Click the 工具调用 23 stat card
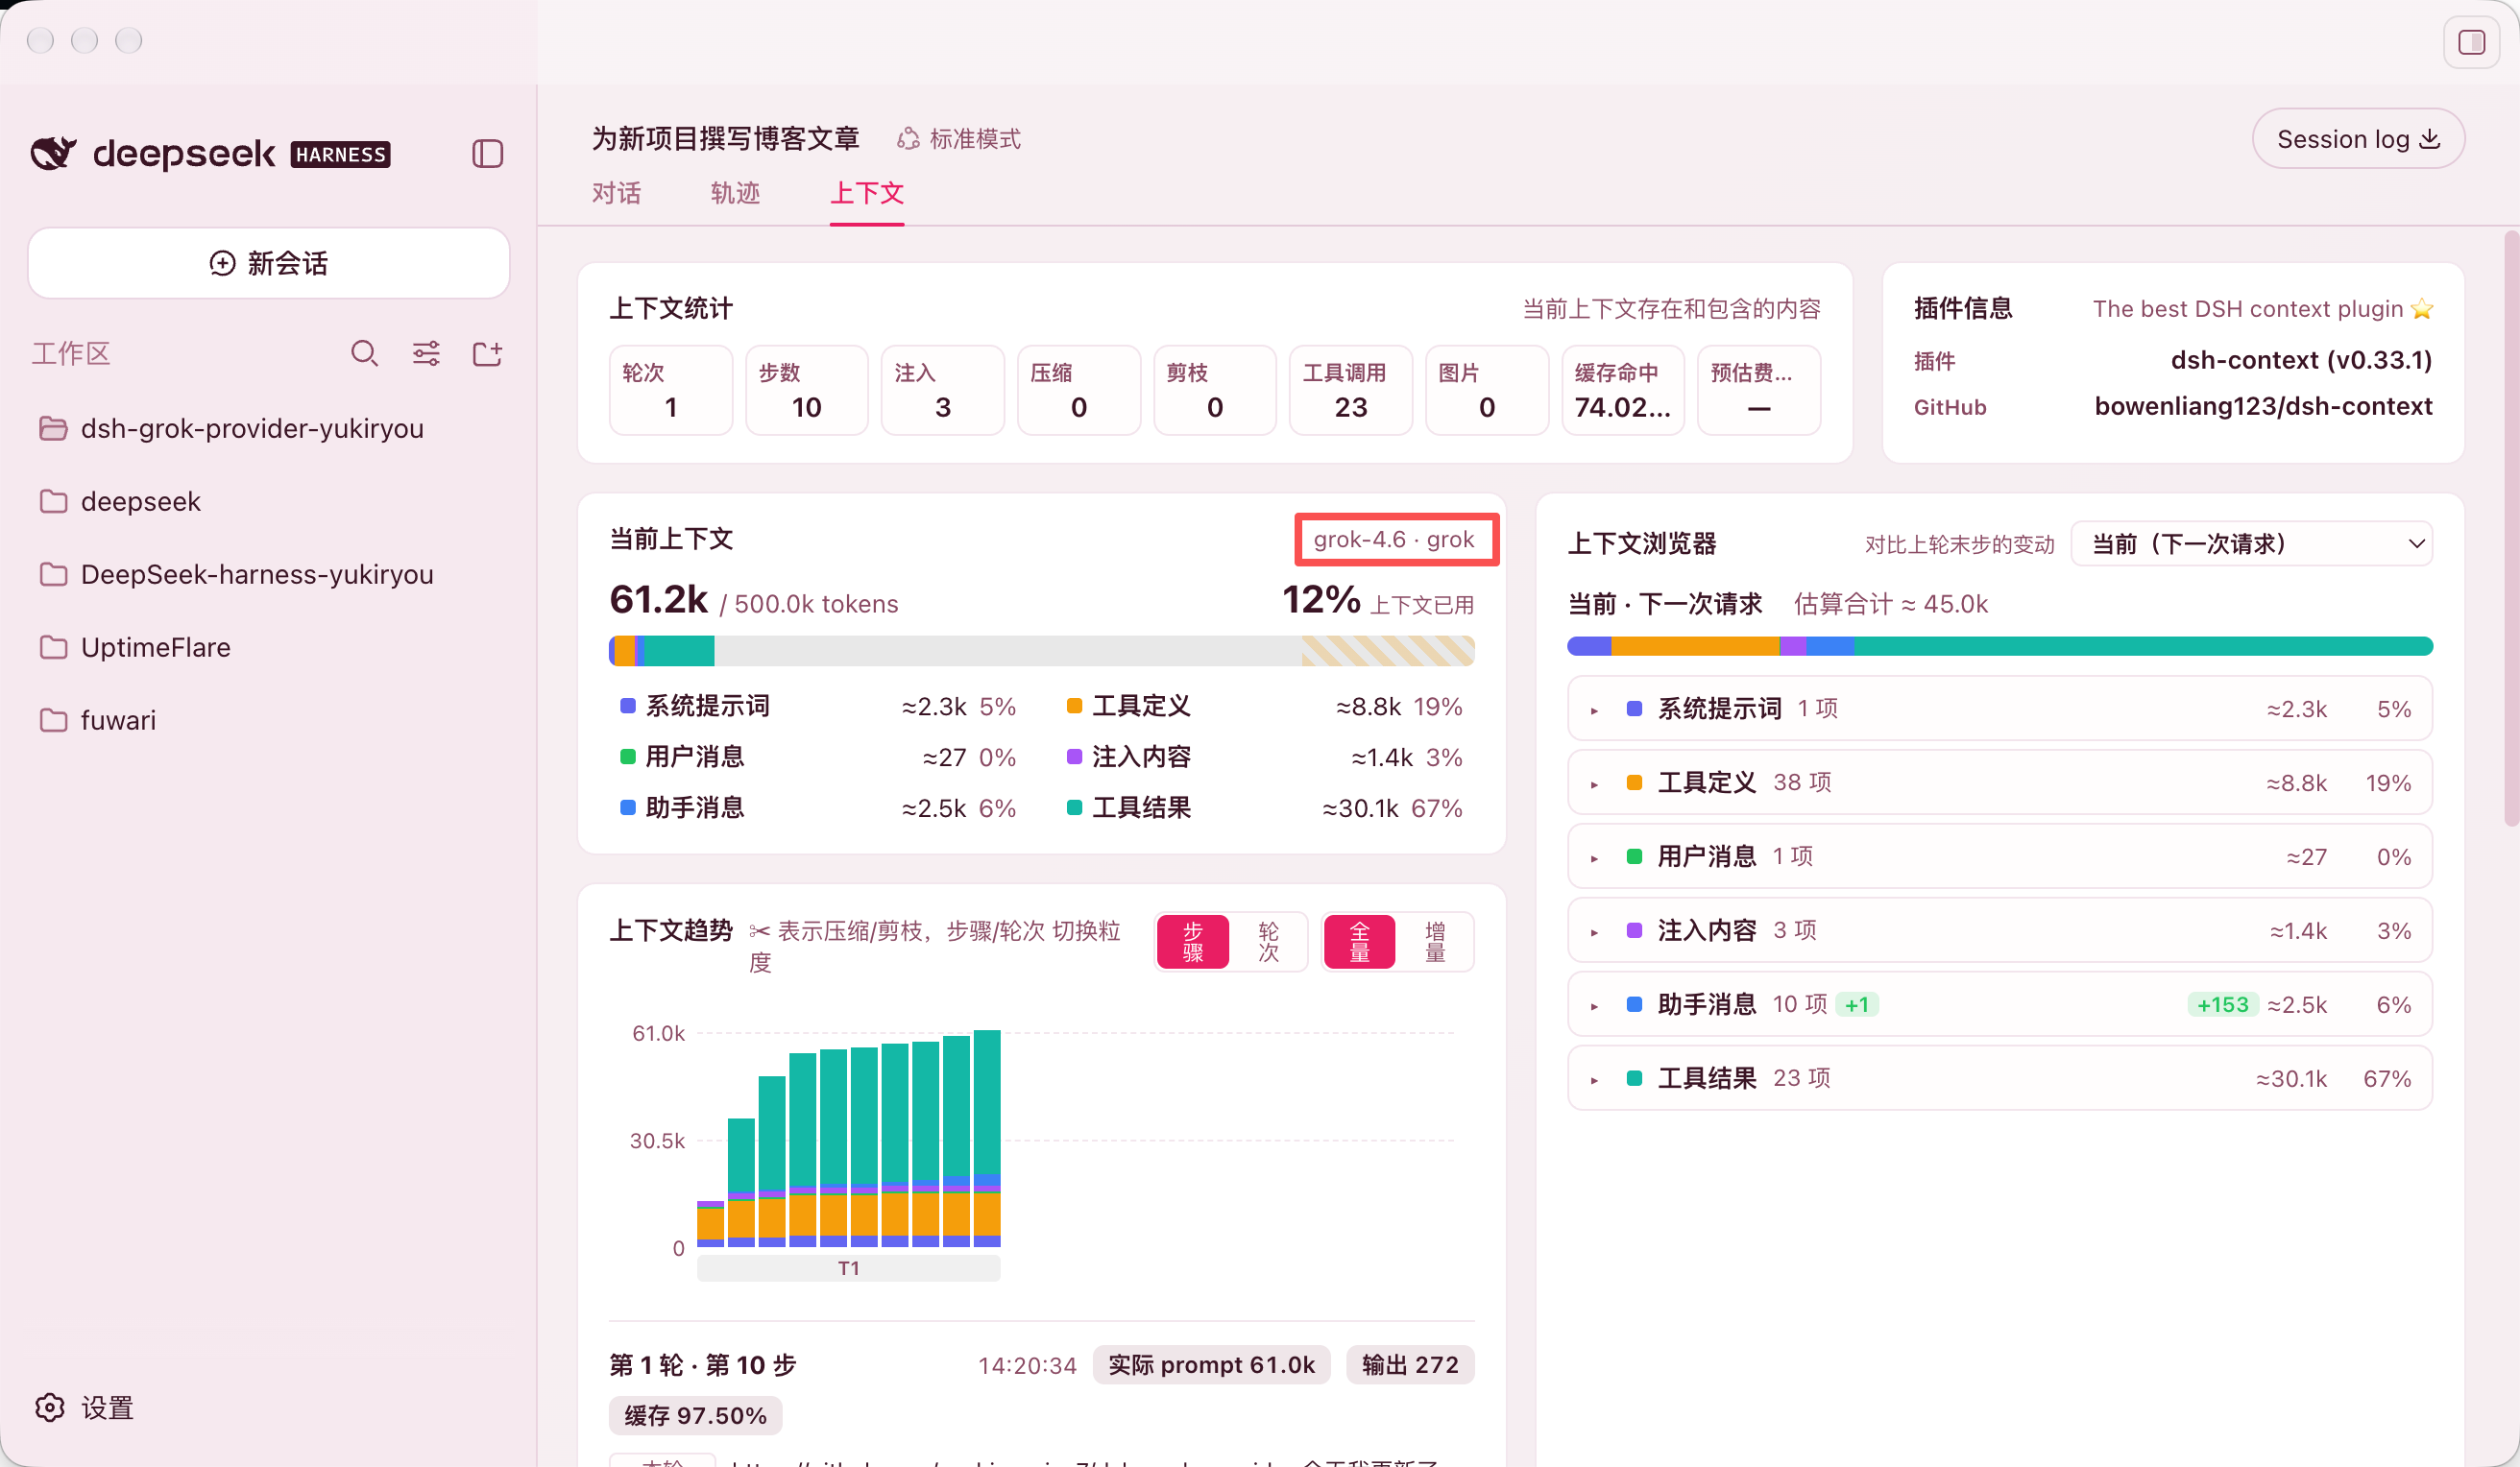 pos(1350,390)
